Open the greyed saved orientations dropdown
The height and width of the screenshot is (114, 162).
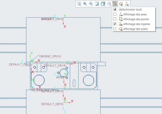tap(109, 4)
